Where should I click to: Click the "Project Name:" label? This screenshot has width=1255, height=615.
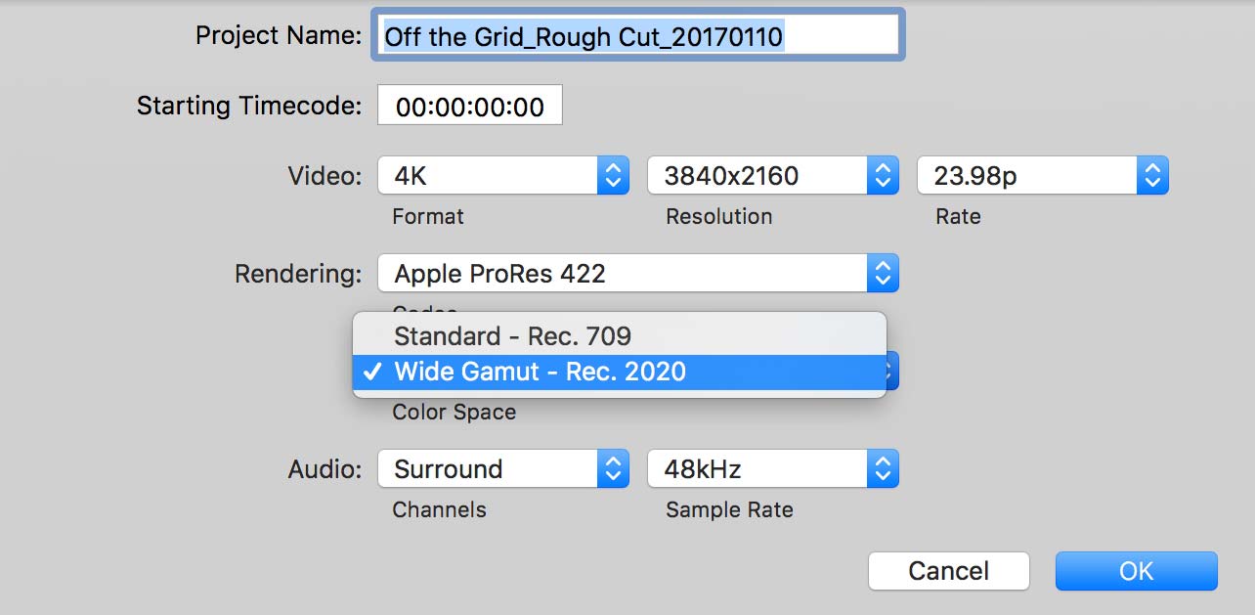[279, 36]
